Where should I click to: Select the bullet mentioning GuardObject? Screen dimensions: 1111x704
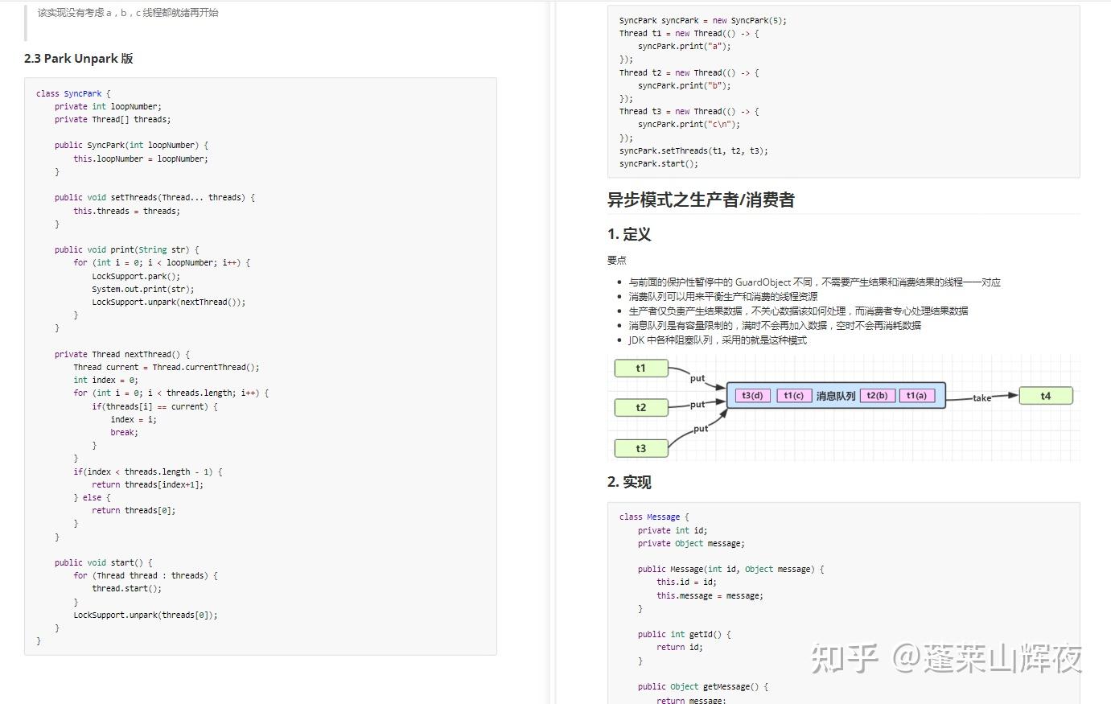(813, 282)
